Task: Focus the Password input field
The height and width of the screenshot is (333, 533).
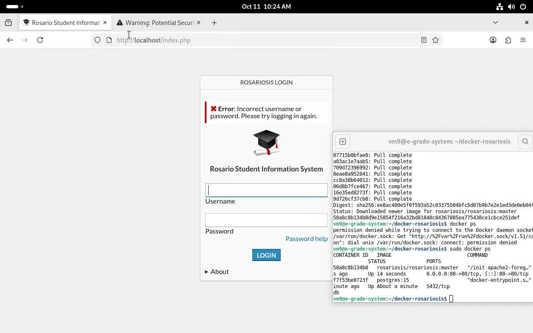Action: coord(266,220)
